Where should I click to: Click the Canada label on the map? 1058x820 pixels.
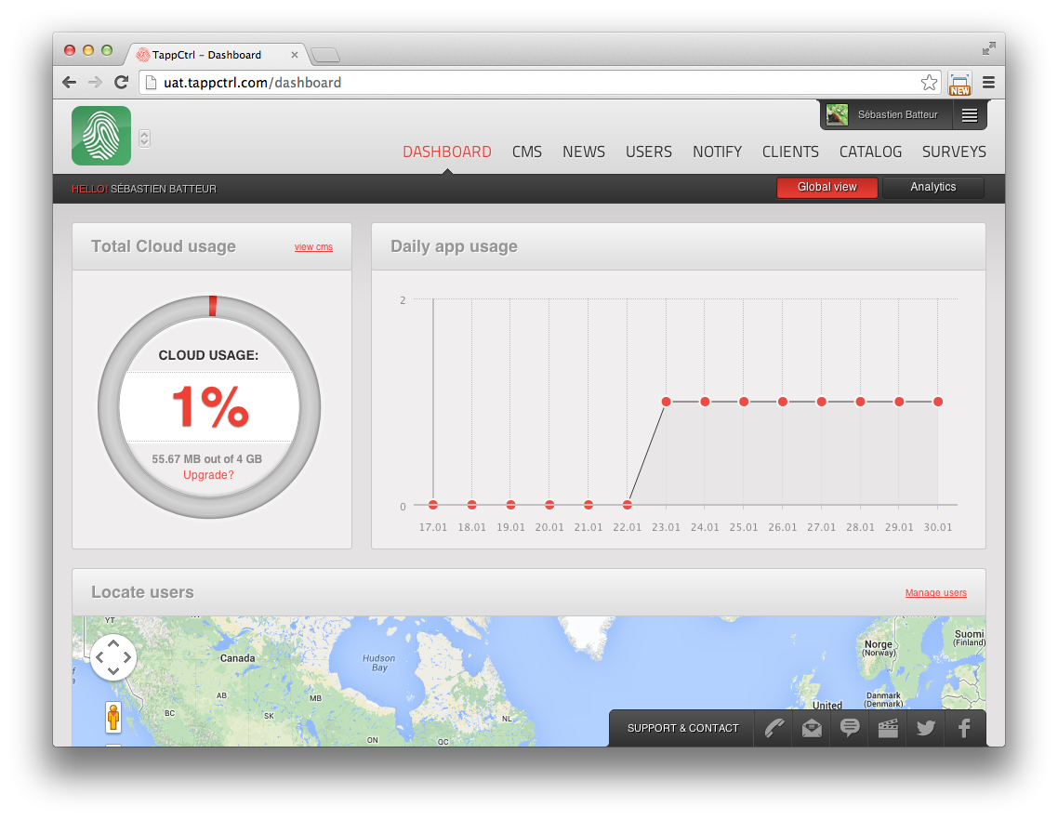(237, 658)
